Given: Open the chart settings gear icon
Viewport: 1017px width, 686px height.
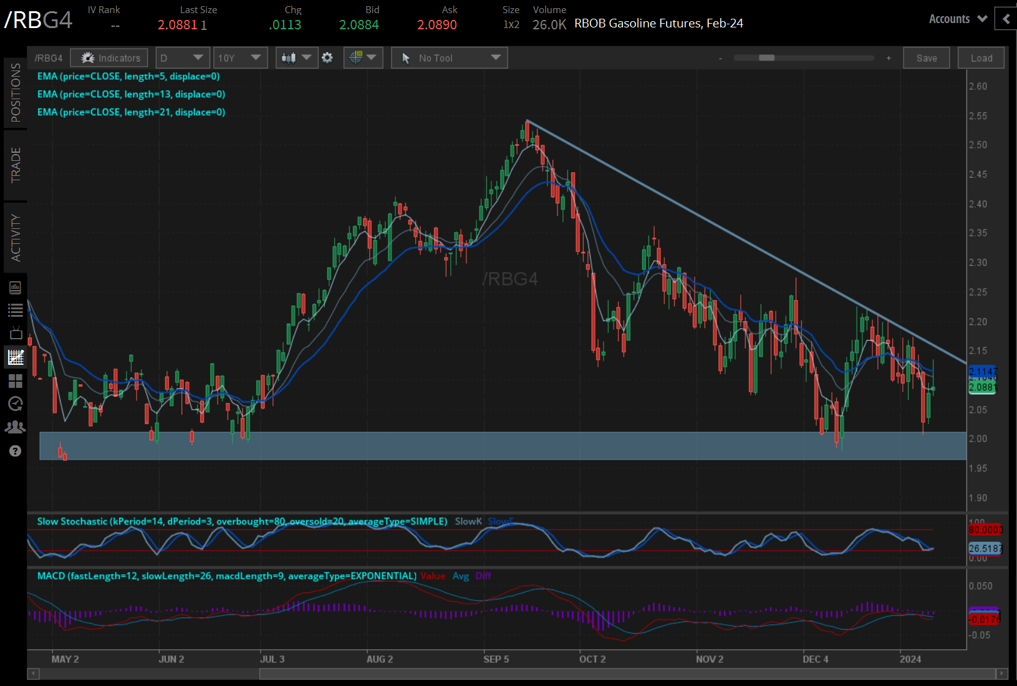Looking at the screenshot, I should [327, 58].
